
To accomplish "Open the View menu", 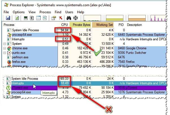I will pyautogui.click(x=32, y=12).
